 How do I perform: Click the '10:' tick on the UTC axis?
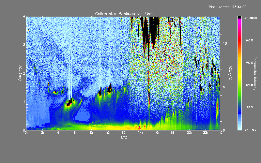[x=108, y=133]
